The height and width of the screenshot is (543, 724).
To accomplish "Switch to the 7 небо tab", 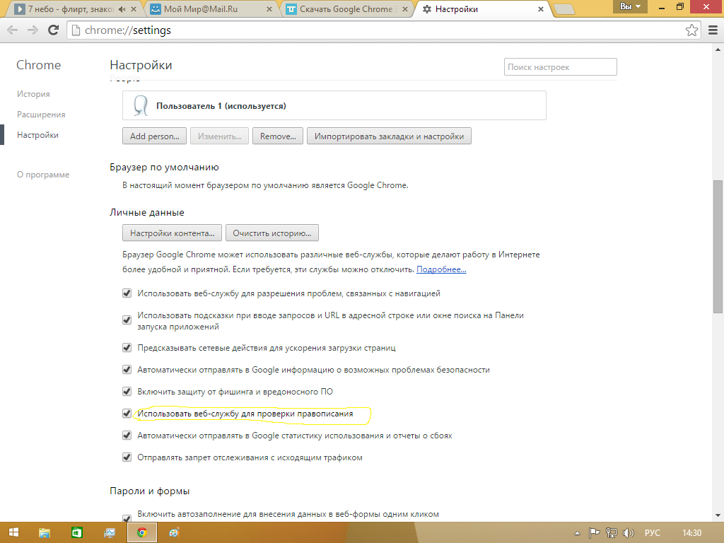I will 71,9.
